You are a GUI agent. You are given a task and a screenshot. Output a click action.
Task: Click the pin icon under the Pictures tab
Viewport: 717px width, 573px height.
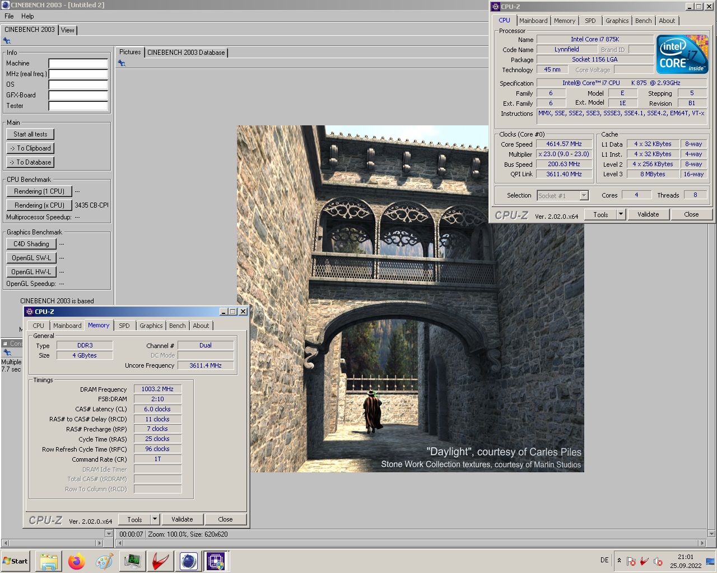click(122, 63)
